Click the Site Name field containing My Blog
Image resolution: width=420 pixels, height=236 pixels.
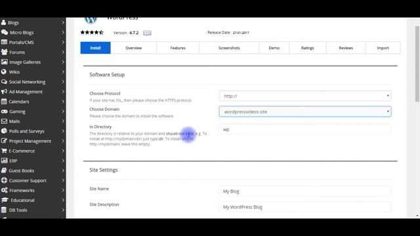click(305, 191)
